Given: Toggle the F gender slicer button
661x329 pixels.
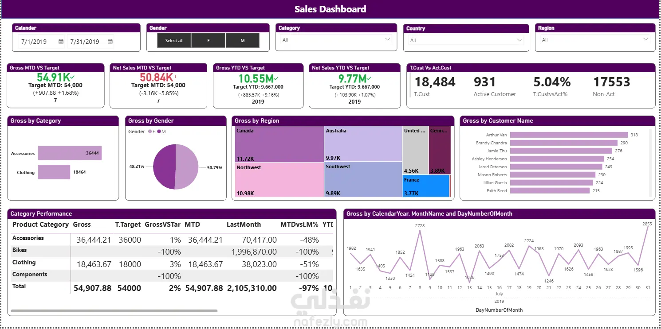Looking at the screenshot, I should pyautogui.click(x=209, y=41).
